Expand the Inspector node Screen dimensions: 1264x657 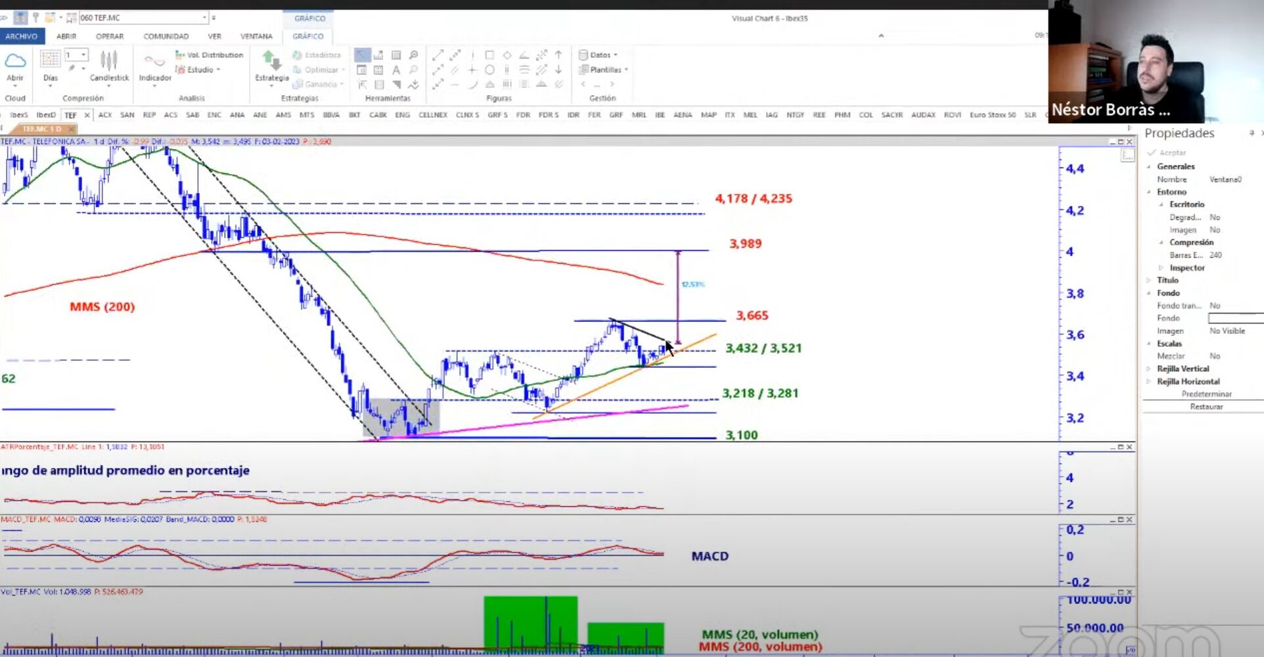click(1162, 267)
